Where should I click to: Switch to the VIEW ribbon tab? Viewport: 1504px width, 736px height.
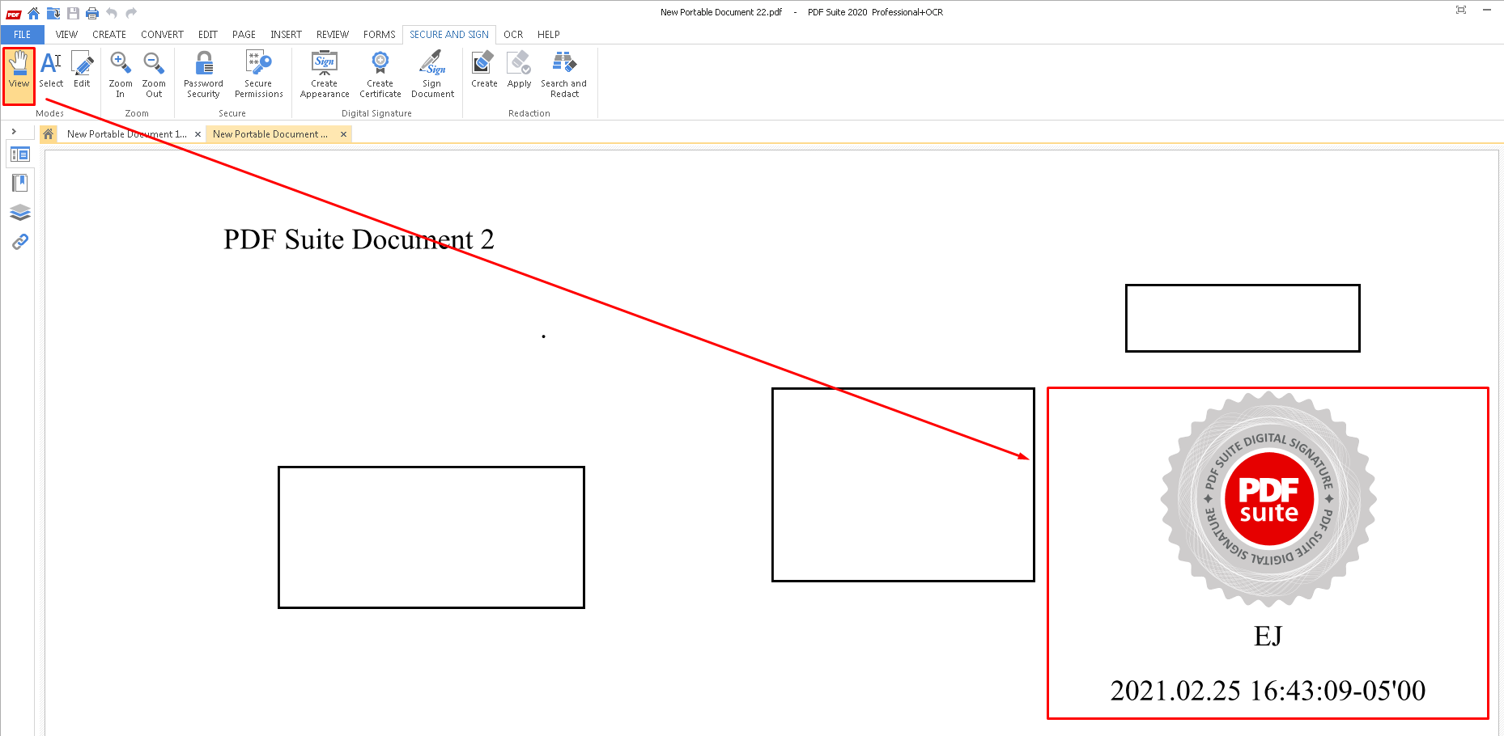click(x=66, y=35)
